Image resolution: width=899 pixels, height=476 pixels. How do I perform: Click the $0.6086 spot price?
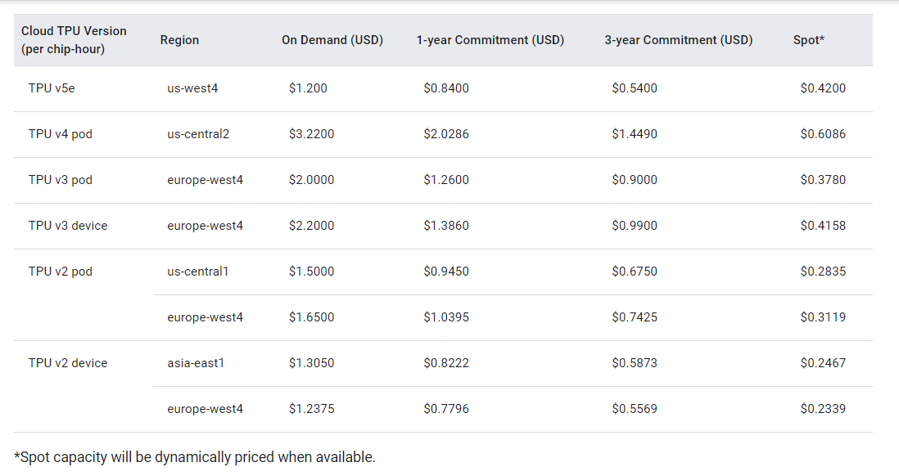click(x=823, y=134)
